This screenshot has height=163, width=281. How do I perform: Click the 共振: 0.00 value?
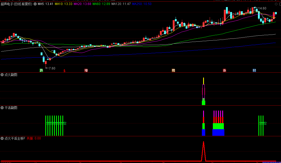click(x=34, y=138)
